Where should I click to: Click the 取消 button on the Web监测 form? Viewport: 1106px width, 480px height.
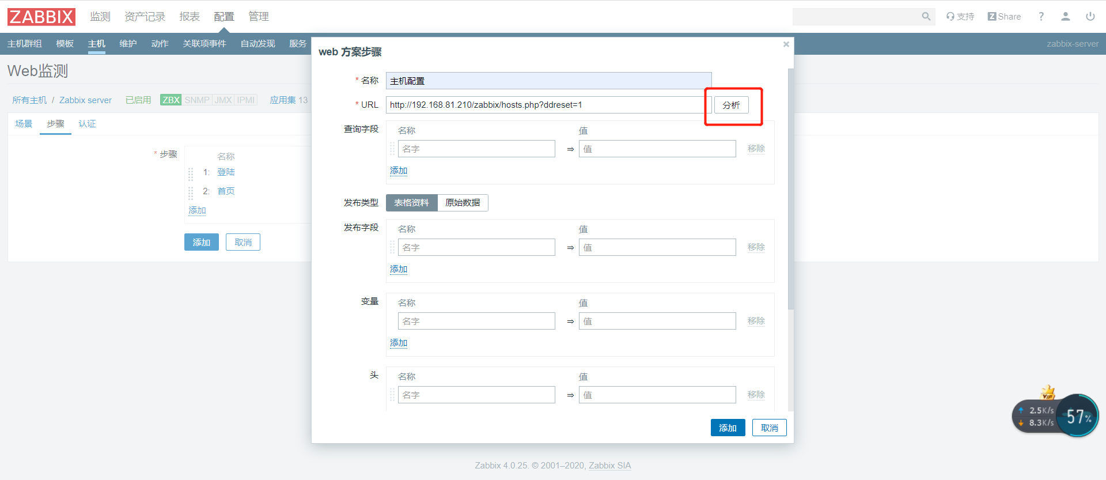click(243, 242)
